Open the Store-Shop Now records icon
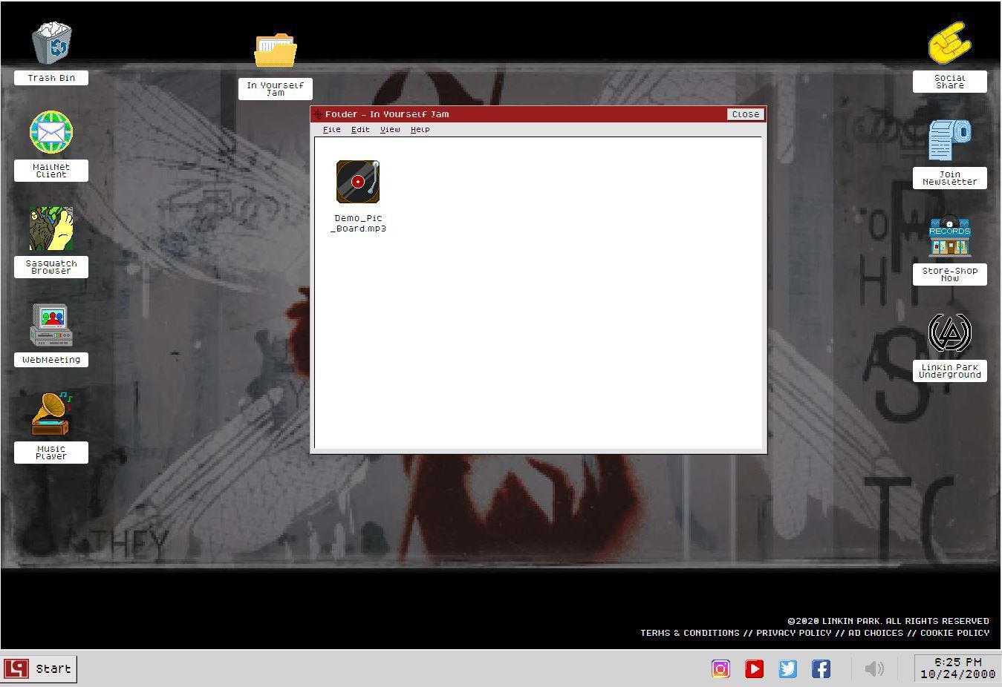This screenshot has height=687, width=1002. tap(949, 237)
